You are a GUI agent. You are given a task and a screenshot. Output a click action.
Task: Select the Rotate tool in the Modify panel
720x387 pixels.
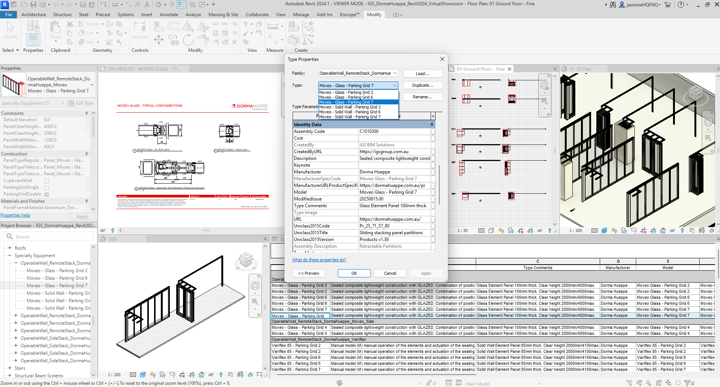(x=188, y=40)
